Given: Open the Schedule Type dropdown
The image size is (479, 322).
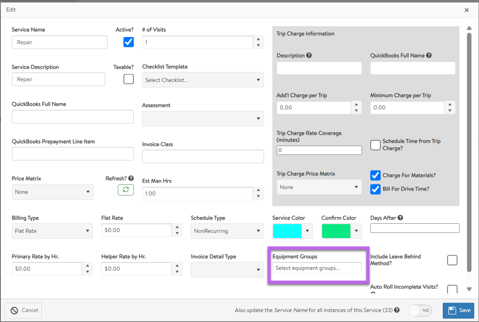Looking at the screenshot, I should click(227, 231).
